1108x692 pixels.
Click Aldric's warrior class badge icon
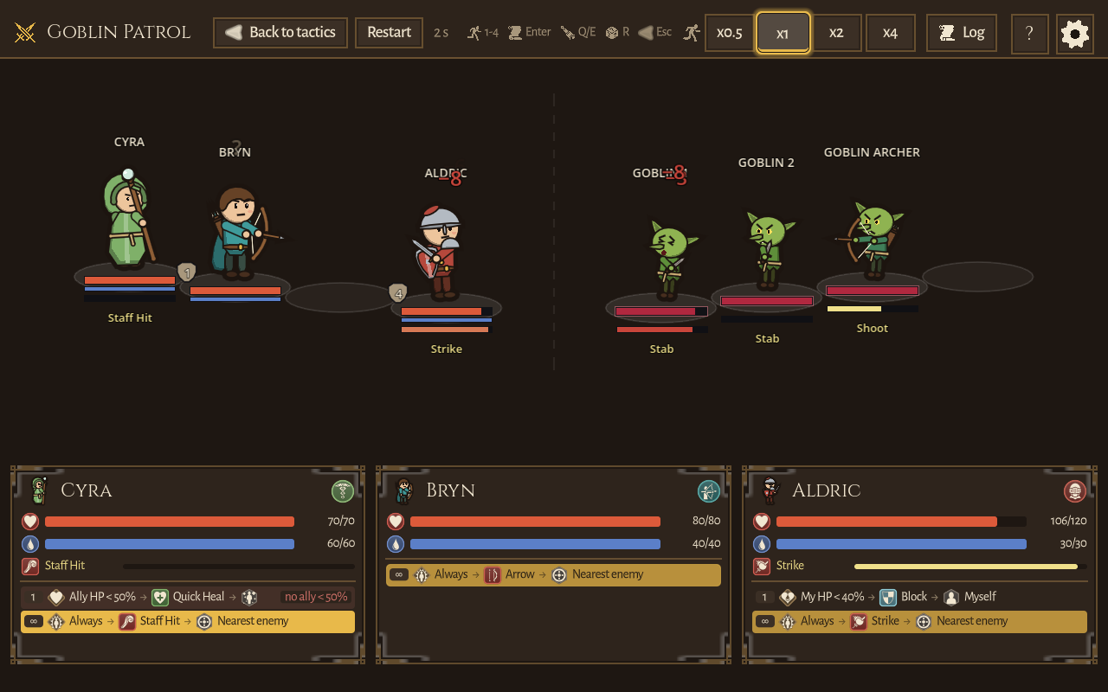coord(1075,491)
